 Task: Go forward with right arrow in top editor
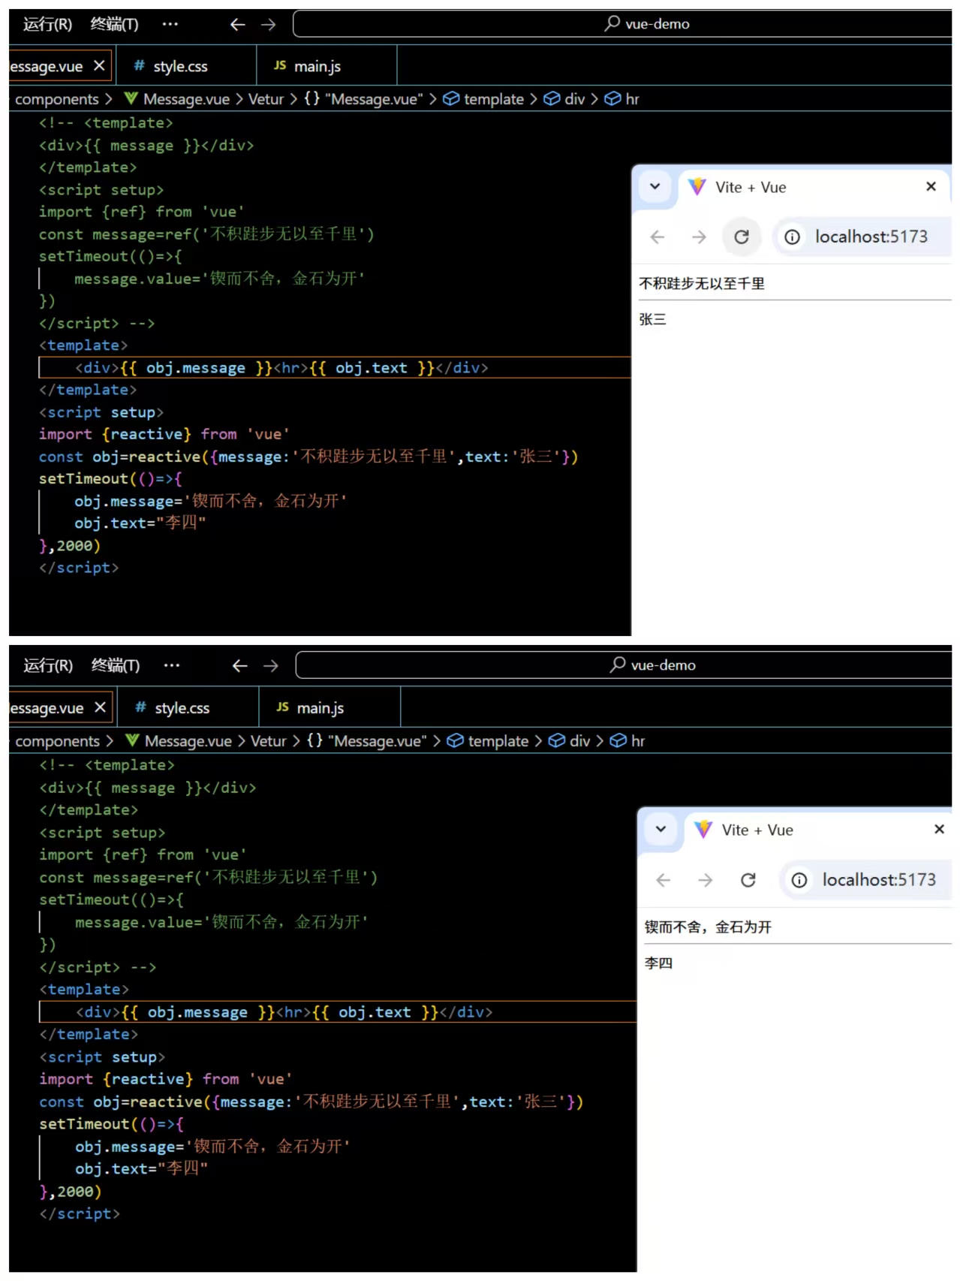coord(268,25)
